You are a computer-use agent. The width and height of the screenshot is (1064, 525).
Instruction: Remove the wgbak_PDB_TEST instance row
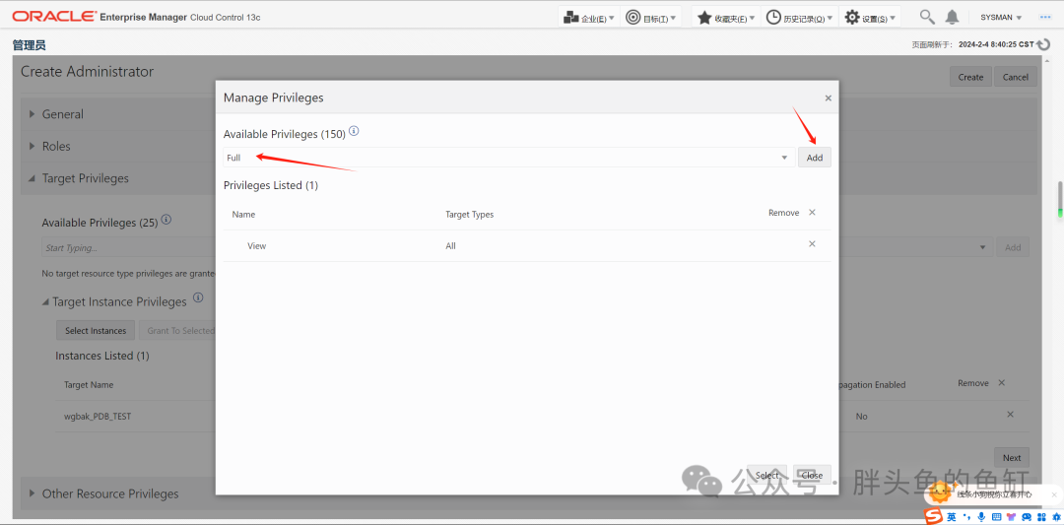tap(1011, 415)
